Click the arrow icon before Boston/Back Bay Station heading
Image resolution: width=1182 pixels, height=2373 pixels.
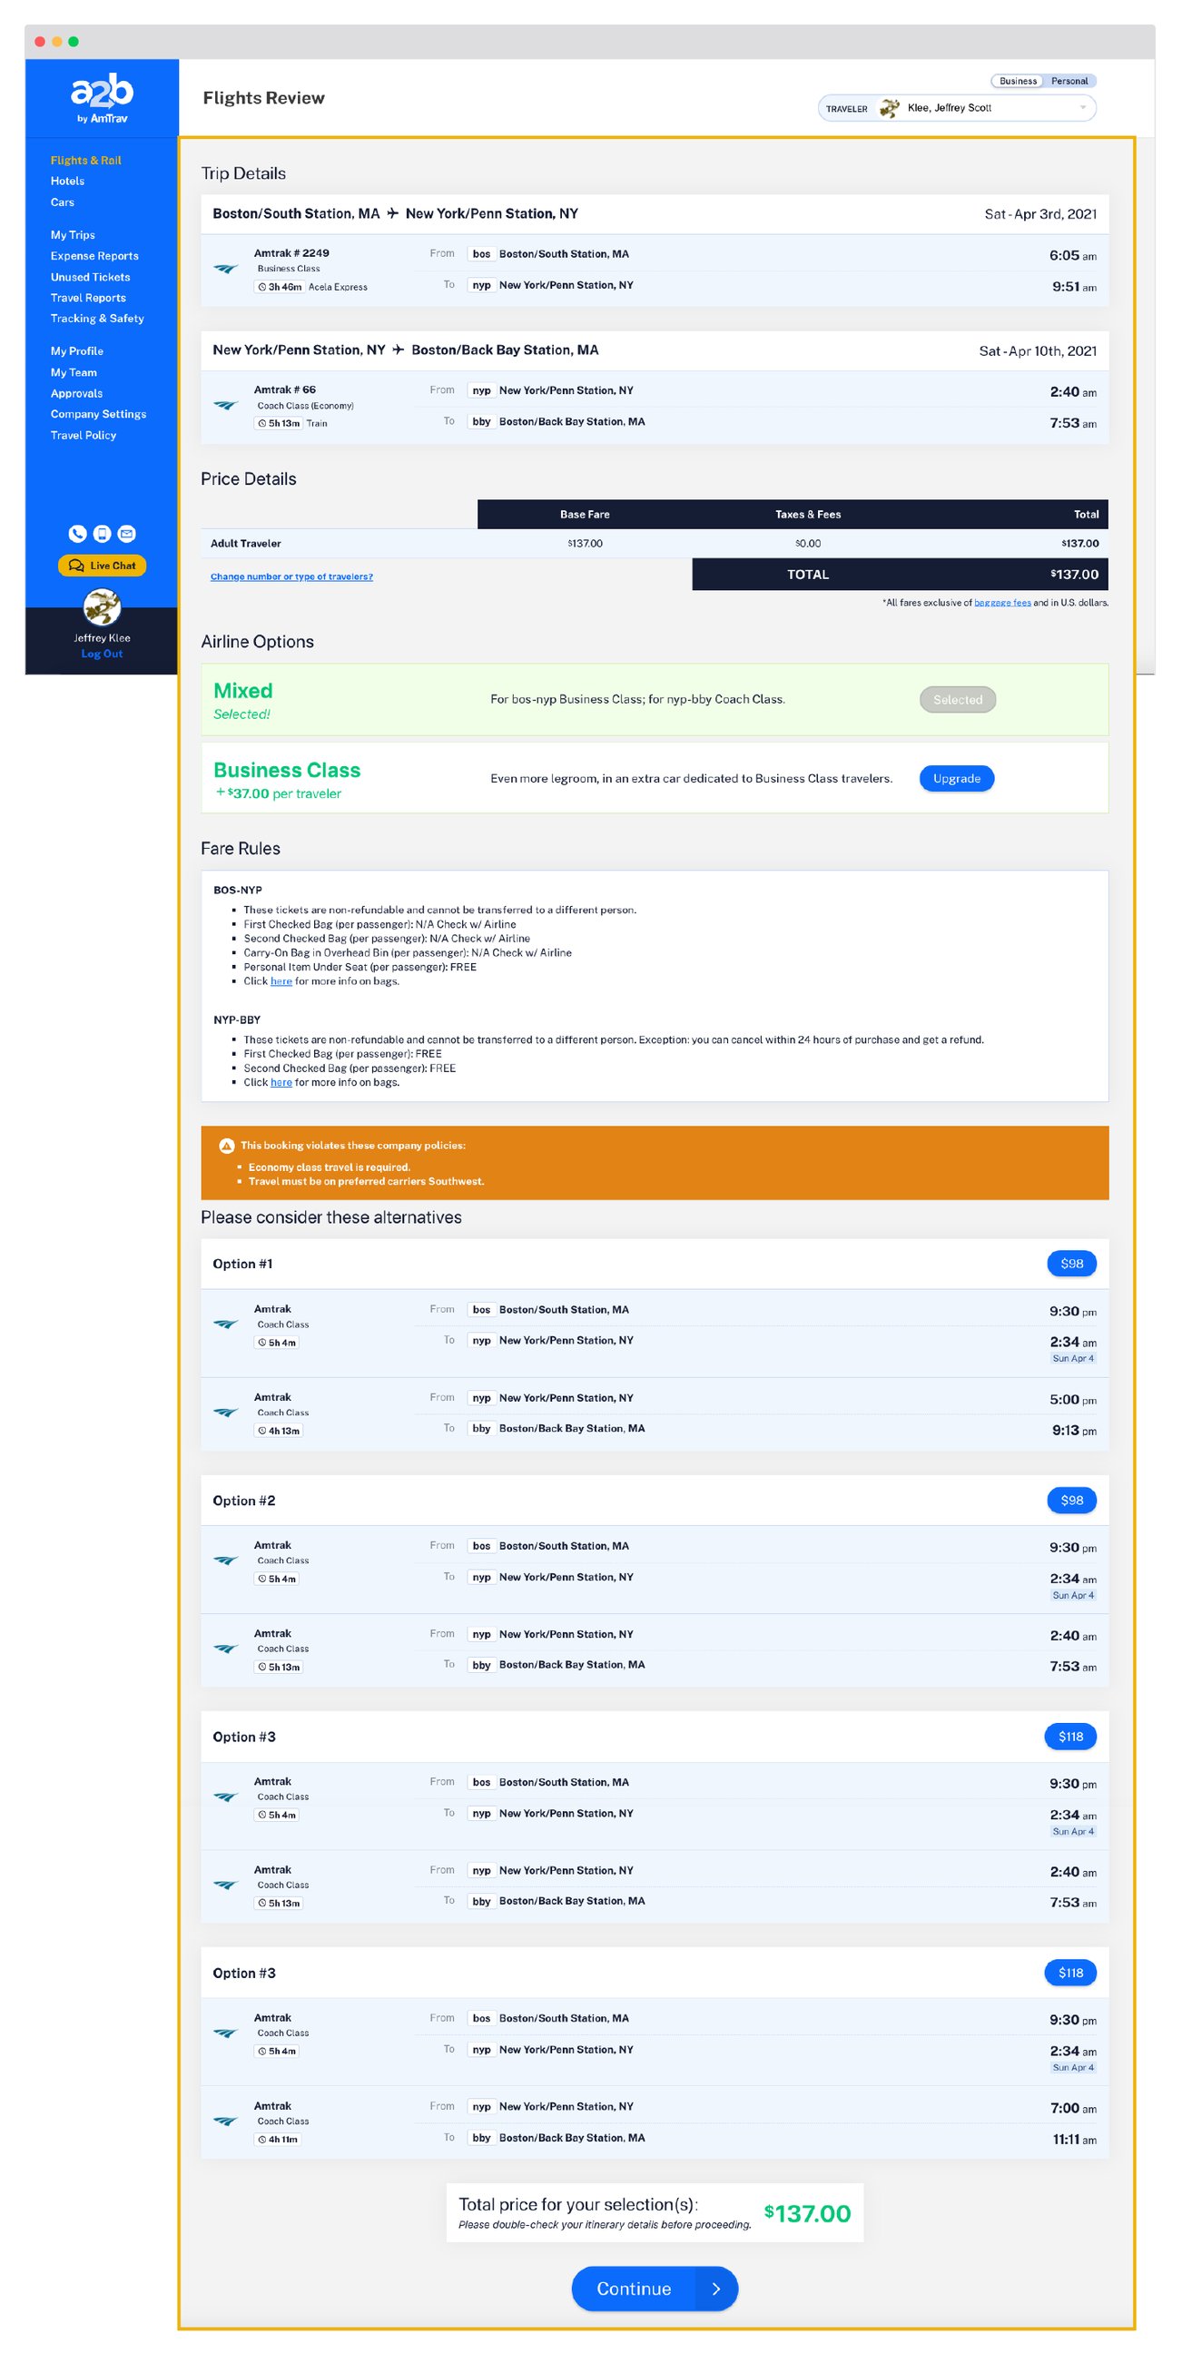coord(398,350)
